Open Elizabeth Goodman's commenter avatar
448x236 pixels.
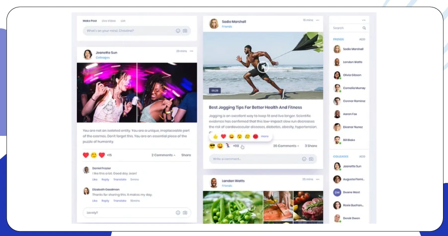(x=86, y=191)
